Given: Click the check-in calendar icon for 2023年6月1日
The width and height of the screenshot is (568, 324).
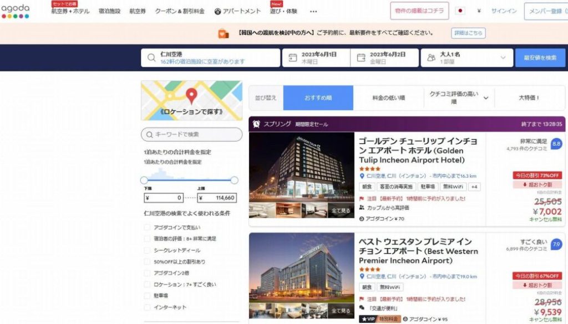Looking at the screenshot, I should coord(293,58).
